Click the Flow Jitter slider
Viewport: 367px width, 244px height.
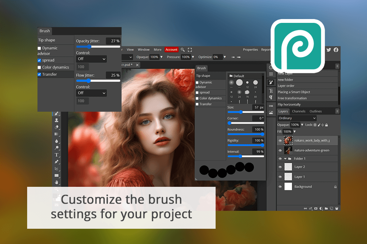point(98,81)
